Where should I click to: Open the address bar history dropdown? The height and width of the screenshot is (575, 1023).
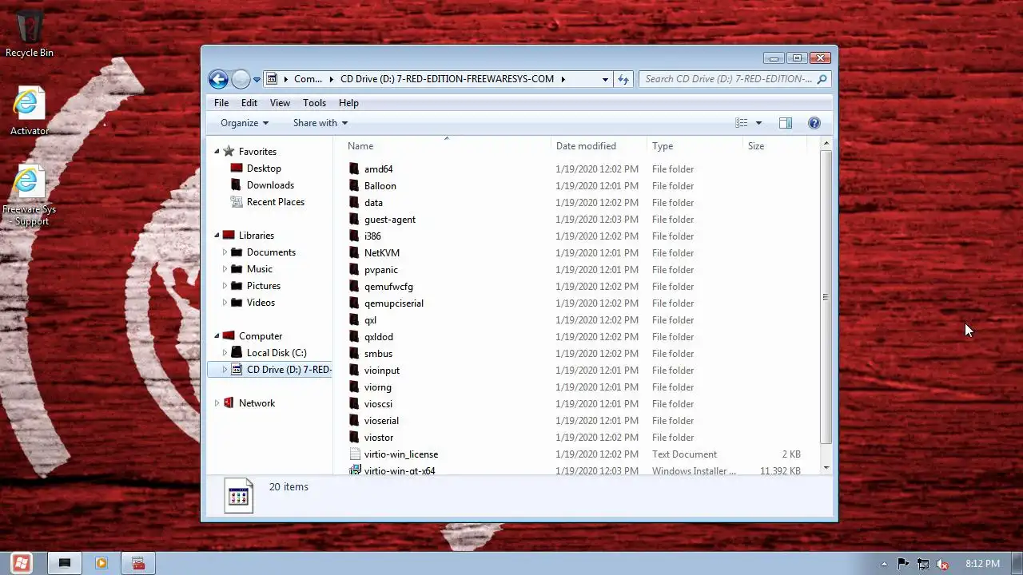click(x=605, y=79)
